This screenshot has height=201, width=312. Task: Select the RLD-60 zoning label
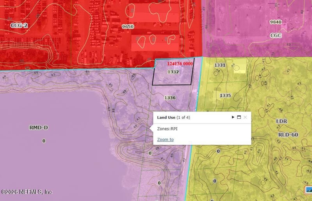(288, 135)
